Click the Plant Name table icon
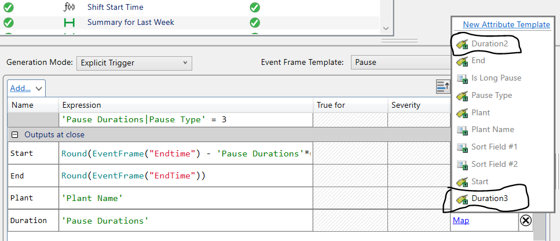Viewport: 560px width, 241px height. (x=462, y=130)
